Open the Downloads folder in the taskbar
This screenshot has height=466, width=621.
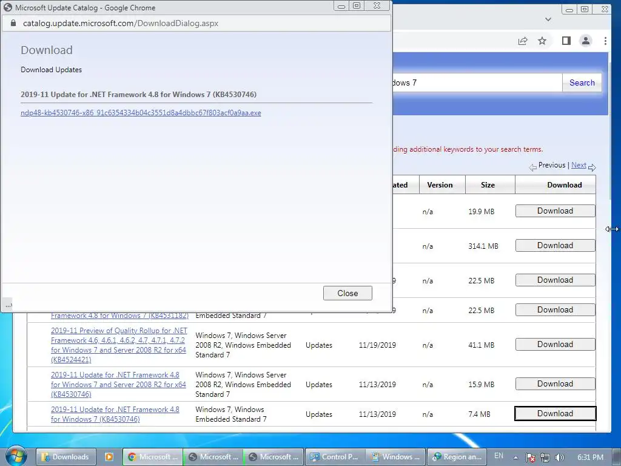click(x=65, y=457)
